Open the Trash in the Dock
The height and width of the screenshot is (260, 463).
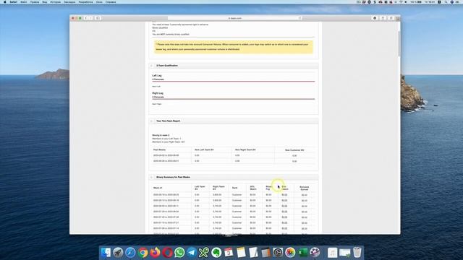click(357, 253)
